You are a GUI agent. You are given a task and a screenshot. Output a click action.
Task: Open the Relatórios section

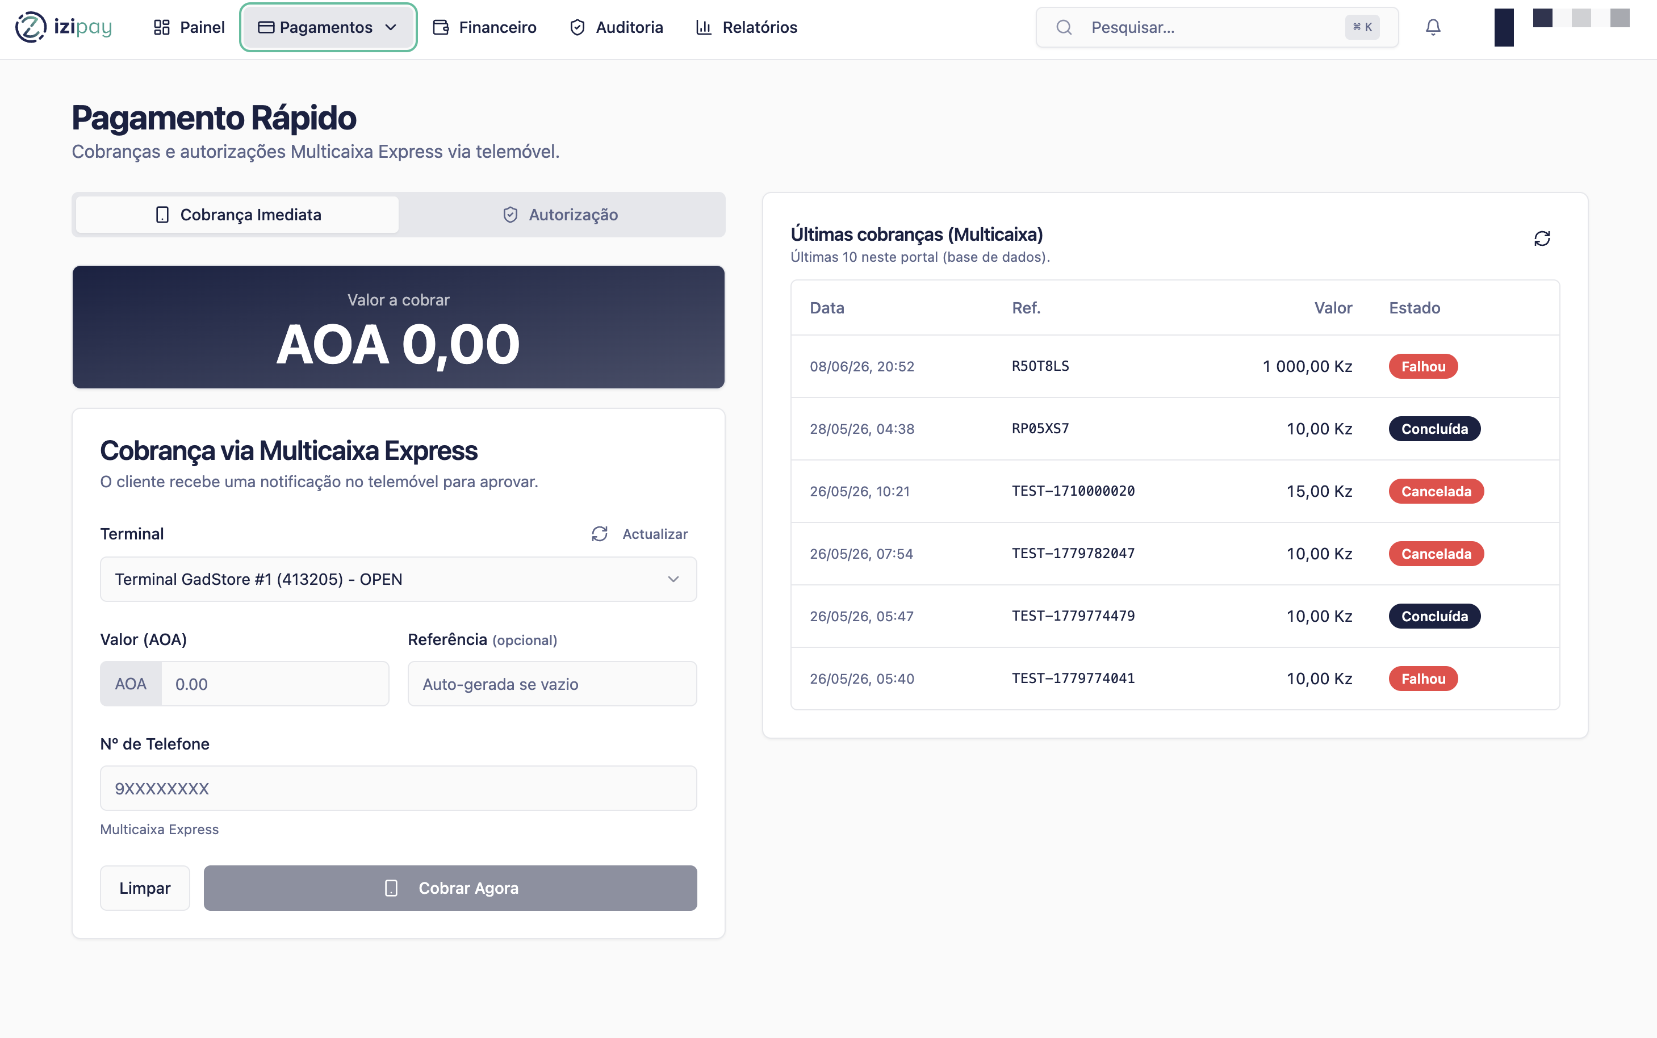click(x=747, y=27)
